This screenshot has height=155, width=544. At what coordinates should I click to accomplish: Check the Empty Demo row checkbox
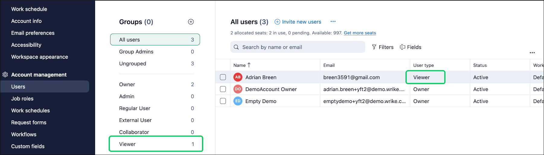223,101
